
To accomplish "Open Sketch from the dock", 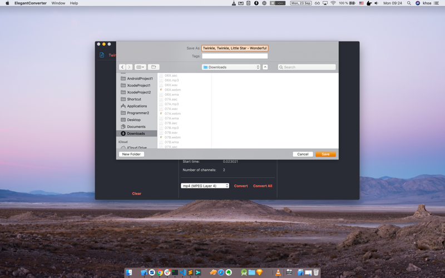I will (259, 272).
